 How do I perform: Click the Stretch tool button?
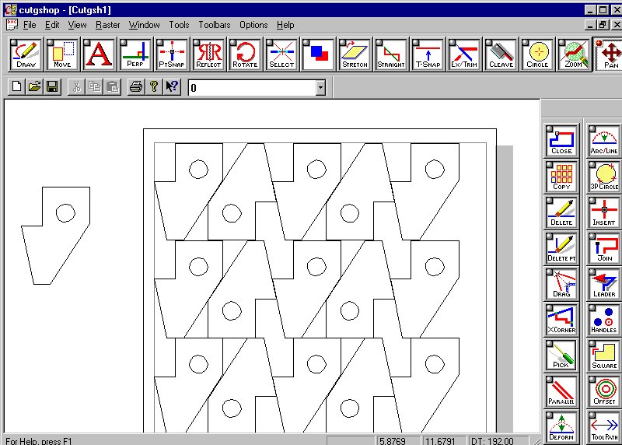(355, 54)
